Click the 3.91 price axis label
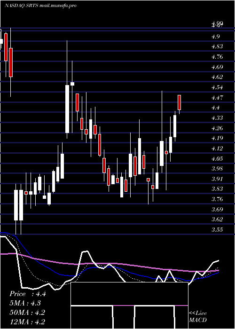235x329 pixels. tap(217, 179)
